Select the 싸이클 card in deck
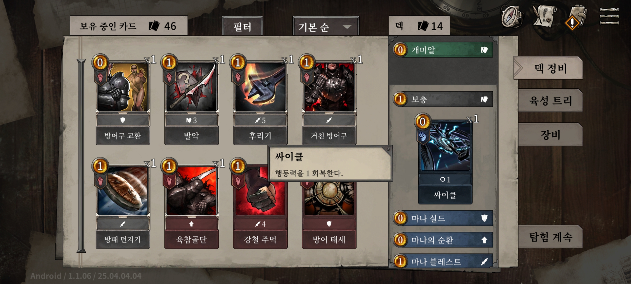The width and height of the screenshot is (631, 284). click(x=445, y=159)
